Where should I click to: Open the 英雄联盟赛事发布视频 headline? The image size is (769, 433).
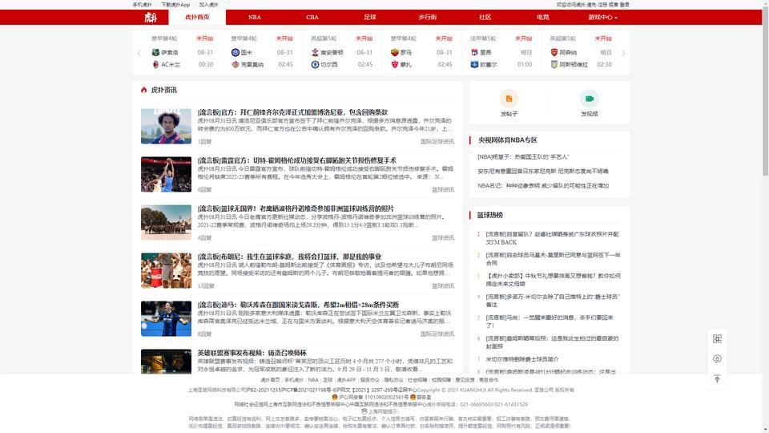[x=252, y=353]
